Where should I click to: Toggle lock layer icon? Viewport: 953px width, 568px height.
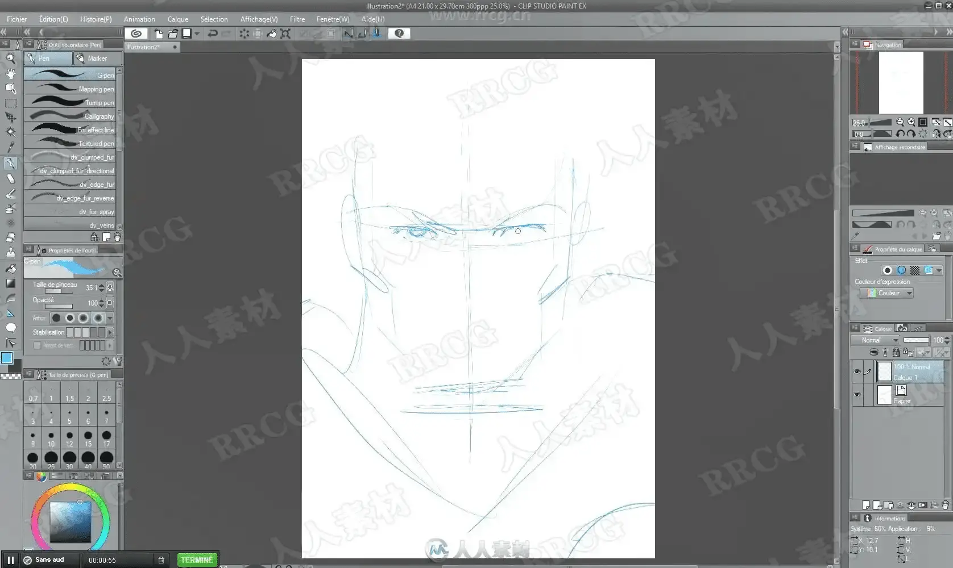896,353
